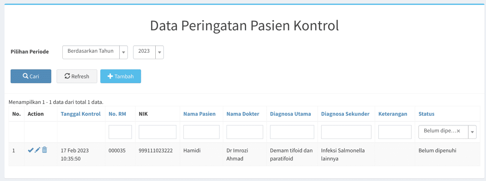Open the Status filter dropdown arrow
The image size is (486, 181).
coord(473,132)
